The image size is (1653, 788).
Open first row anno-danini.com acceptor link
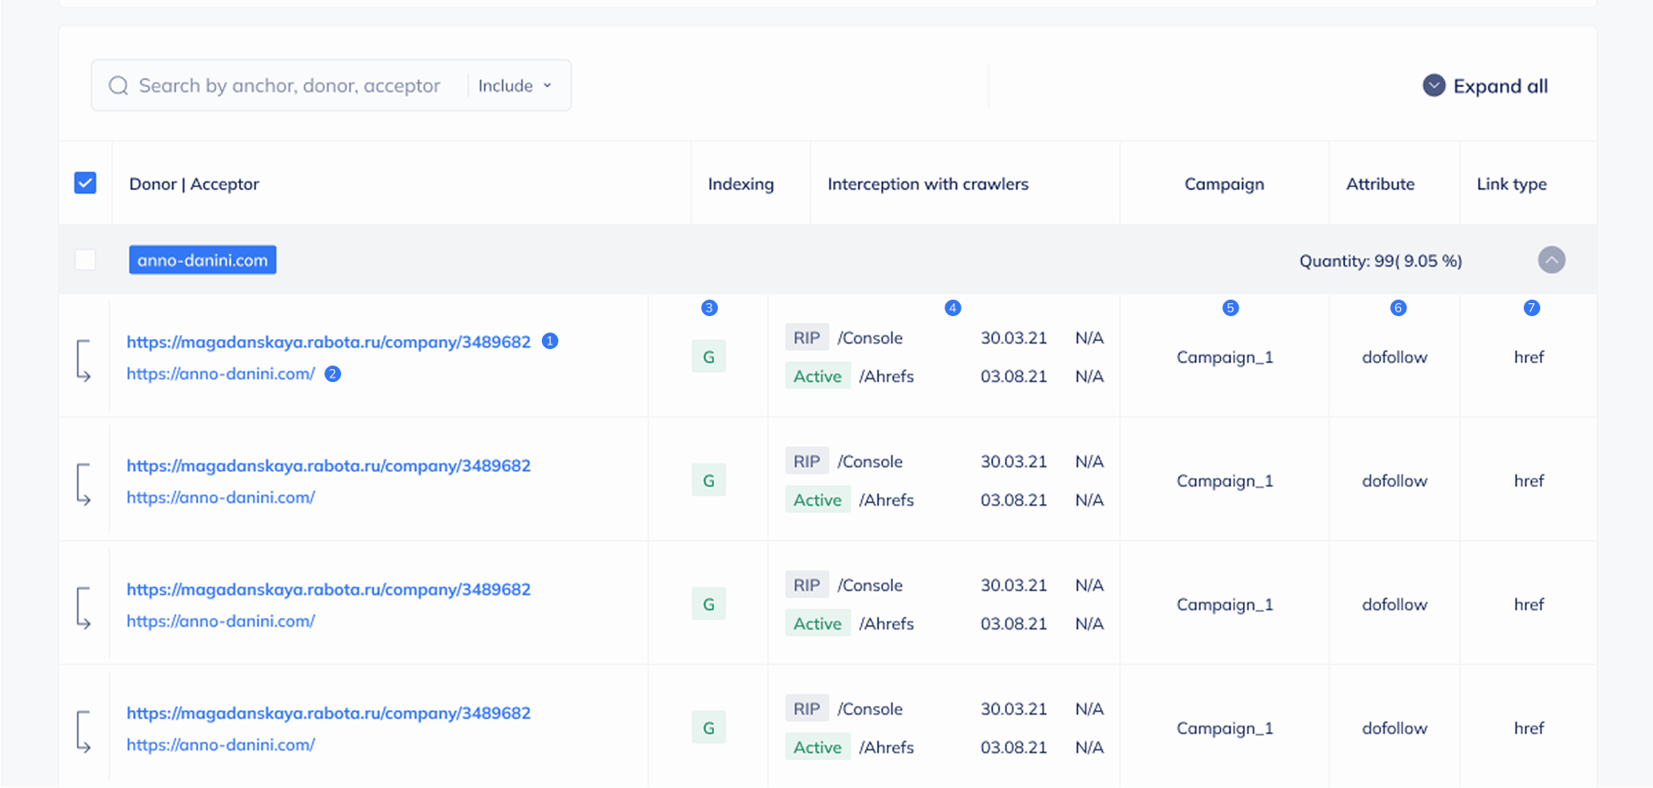[221, 374]
